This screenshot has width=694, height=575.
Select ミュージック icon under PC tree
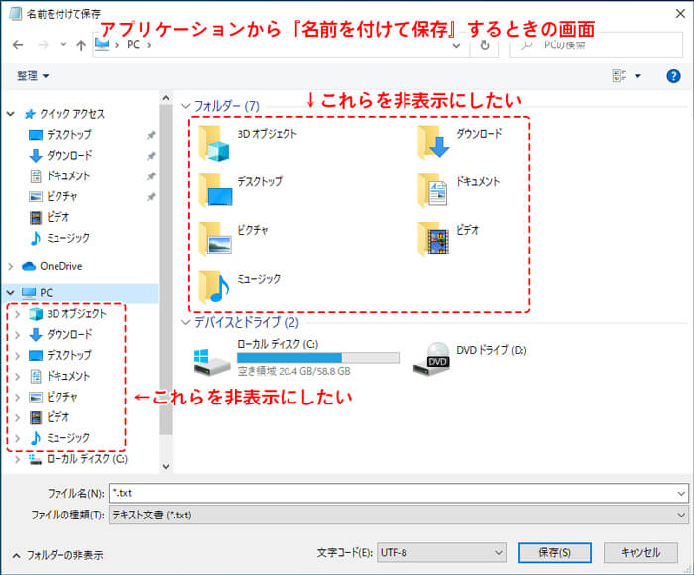tap(36, 438)
